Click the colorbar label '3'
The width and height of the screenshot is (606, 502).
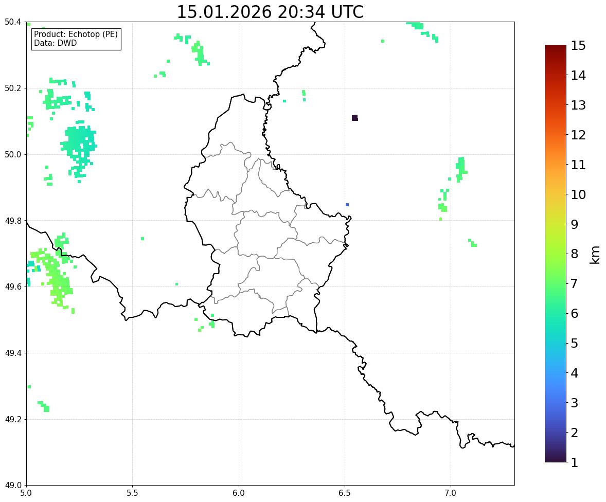(x=575, y=403)
